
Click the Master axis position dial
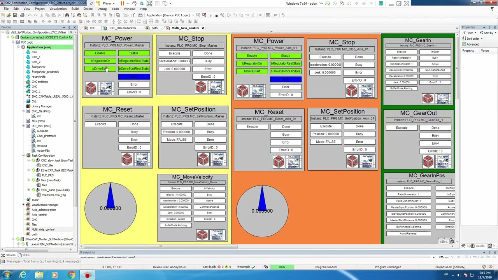click(x=110, y=208)
